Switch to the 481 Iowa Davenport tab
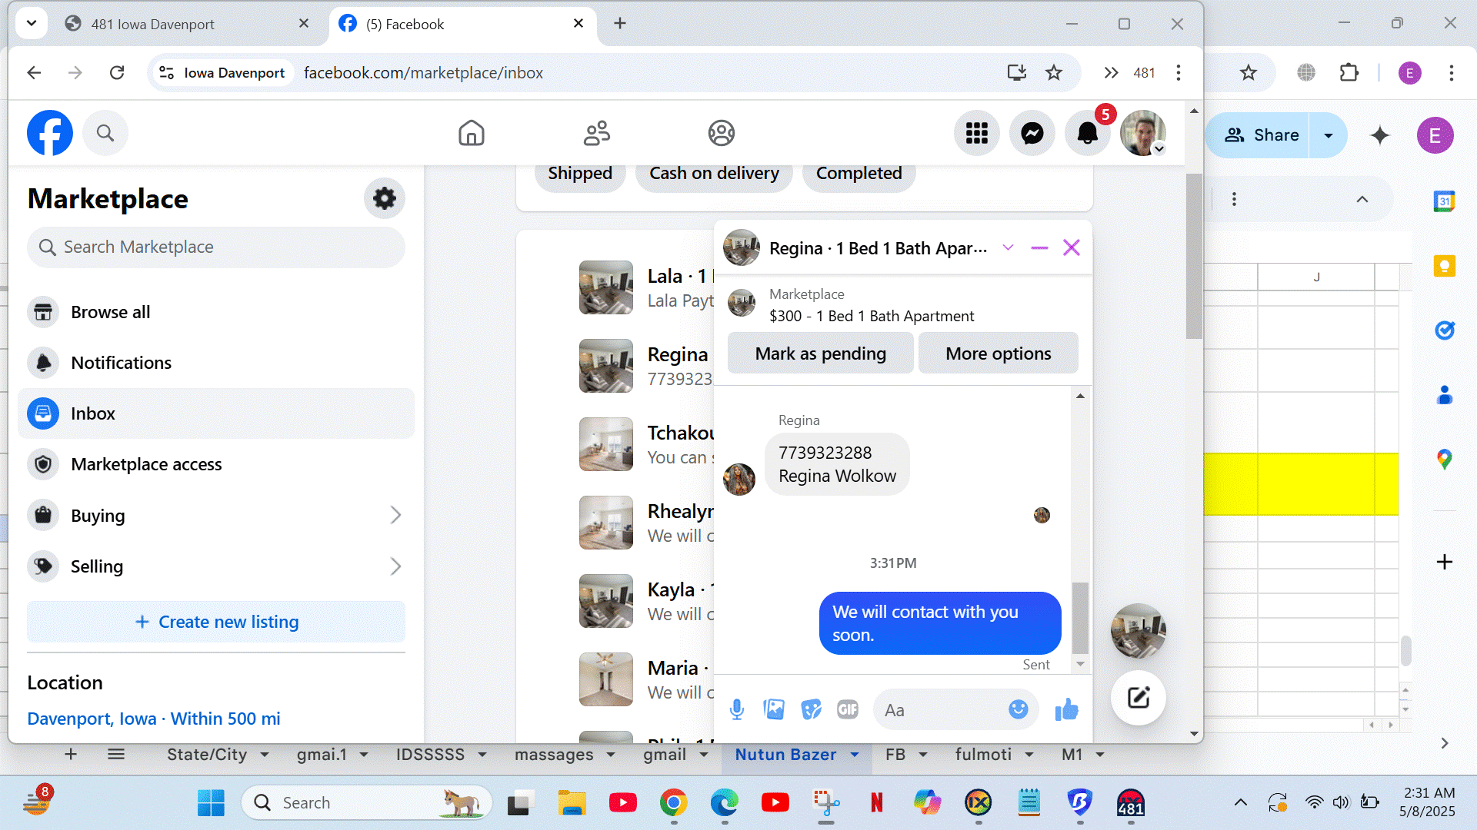 [x=152, y=24]
